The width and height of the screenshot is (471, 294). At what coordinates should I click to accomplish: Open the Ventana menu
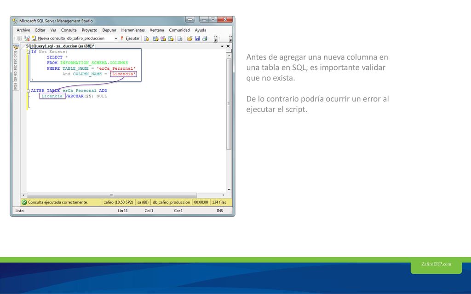click(x=157, y=30)
